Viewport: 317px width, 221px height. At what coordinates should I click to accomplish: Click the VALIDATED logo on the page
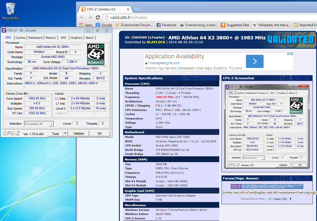point(291,39)
